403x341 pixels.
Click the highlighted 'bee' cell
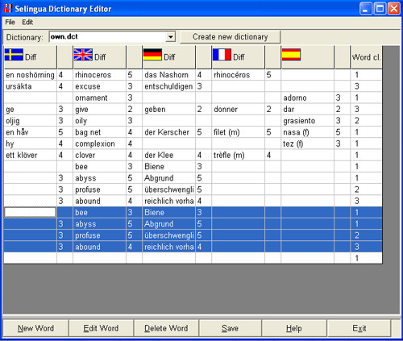99,213
